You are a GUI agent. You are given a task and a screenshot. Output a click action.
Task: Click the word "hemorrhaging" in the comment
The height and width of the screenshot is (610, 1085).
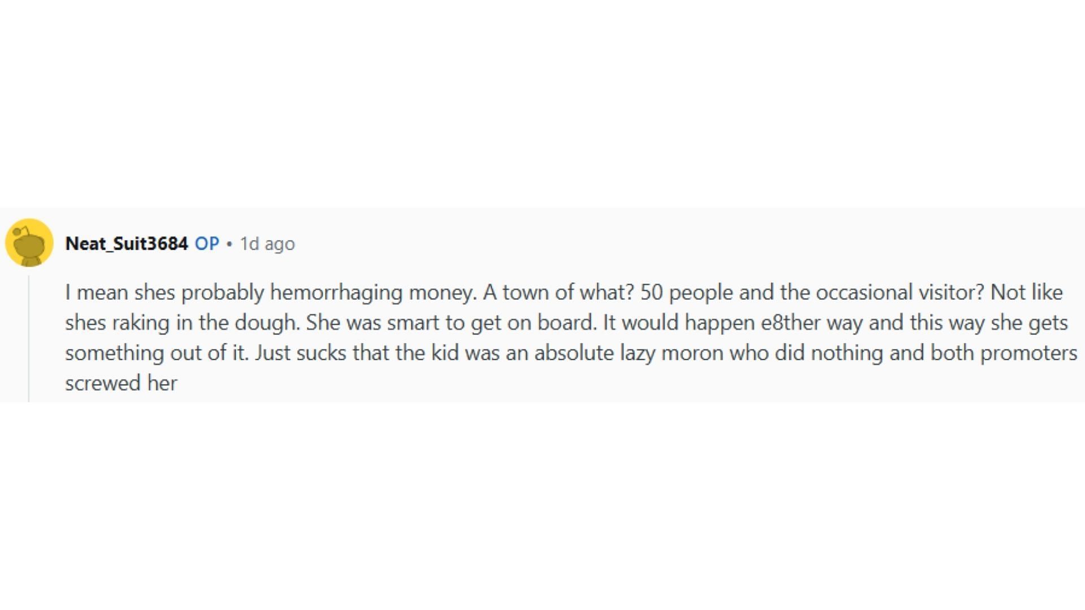(336, 293)
